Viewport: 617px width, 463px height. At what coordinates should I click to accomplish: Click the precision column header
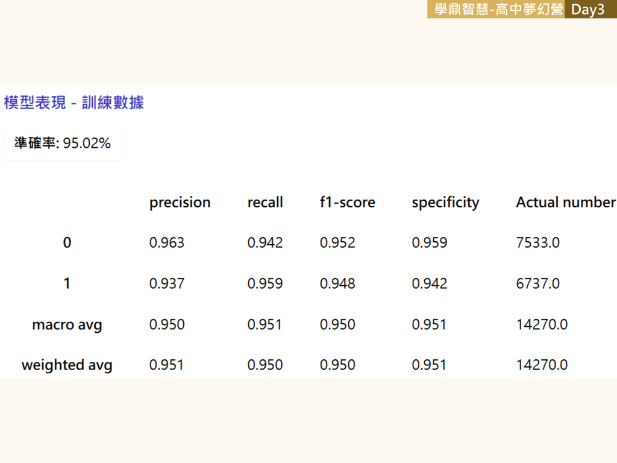click(180, 203)
